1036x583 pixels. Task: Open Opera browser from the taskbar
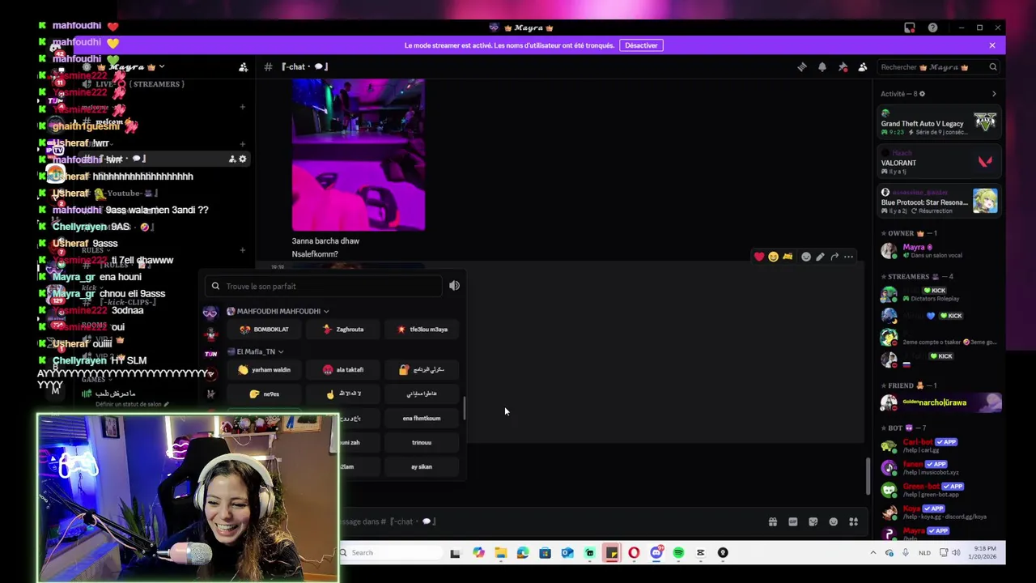(x=634, y=553)
